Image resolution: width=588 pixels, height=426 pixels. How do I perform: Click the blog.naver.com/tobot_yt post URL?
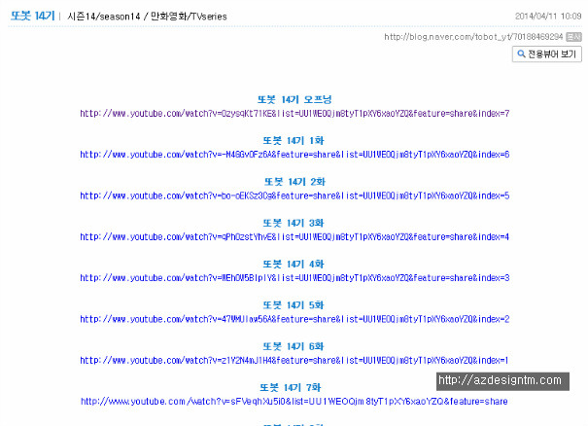(x=473, y=37)
